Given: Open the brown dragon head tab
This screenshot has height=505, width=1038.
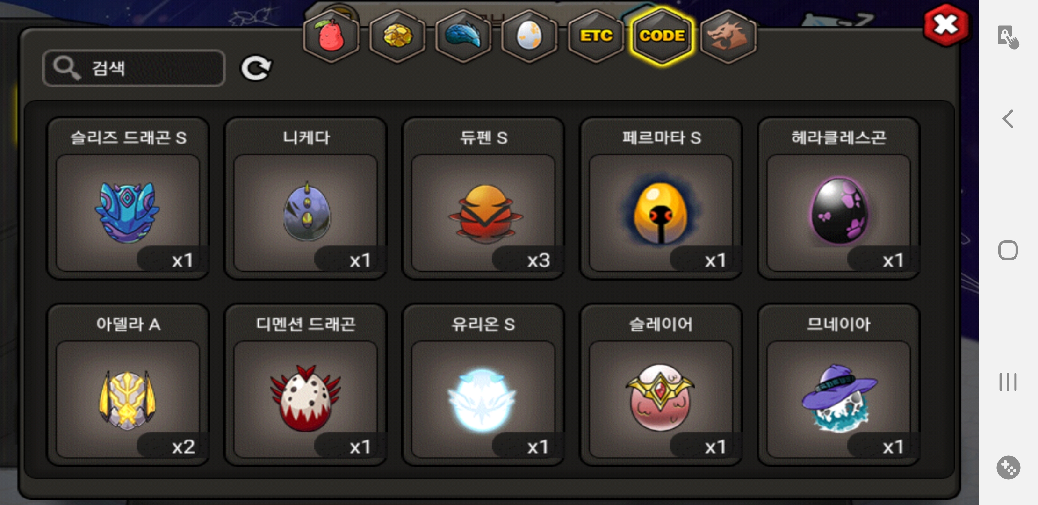Looking at the screenshot, I should 728,36.
